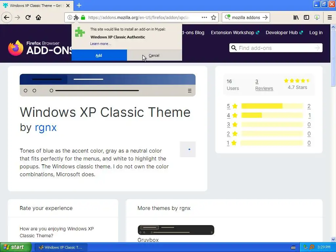Bookmark this page with the star icon
Screen dimensions: 336x252
click(x=214, y=18)
